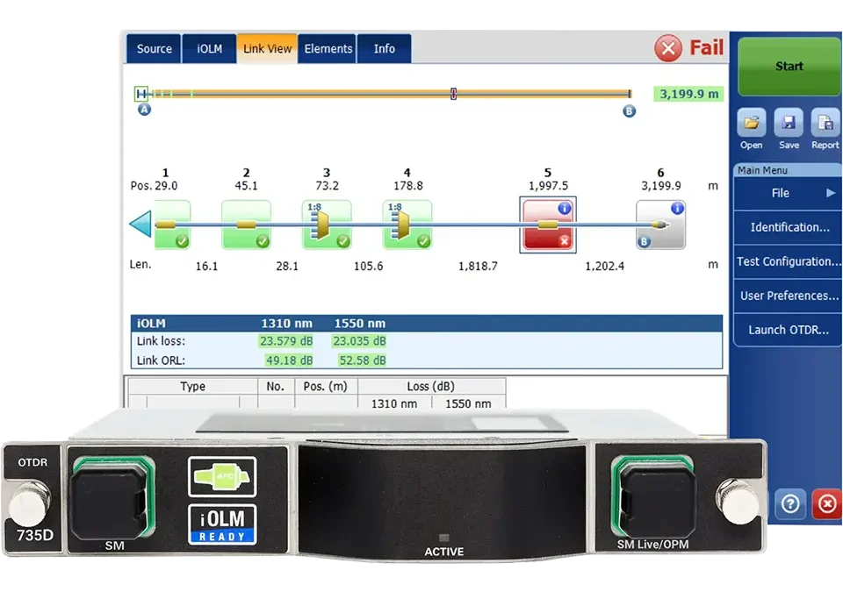This screenshot has height=592, width=843.
Task: Select link element 2 at 45.1 m
Action: point(246,225)
